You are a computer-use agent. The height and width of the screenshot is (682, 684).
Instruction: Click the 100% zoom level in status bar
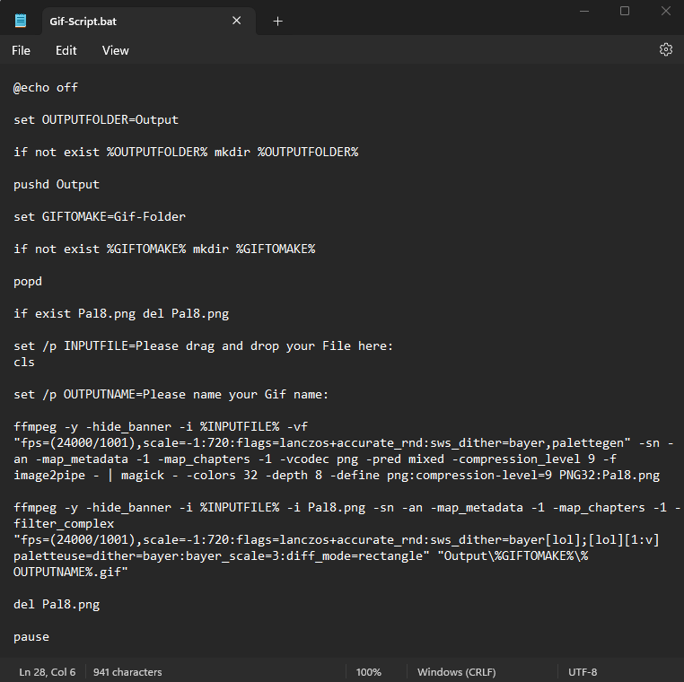[369, 672]
